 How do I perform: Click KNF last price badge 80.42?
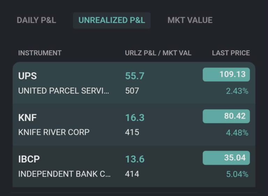pyautogui.click(x=226, y=116)
